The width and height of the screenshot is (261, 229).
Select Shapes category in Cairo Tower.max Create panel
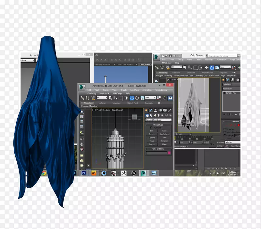[151, 115]
